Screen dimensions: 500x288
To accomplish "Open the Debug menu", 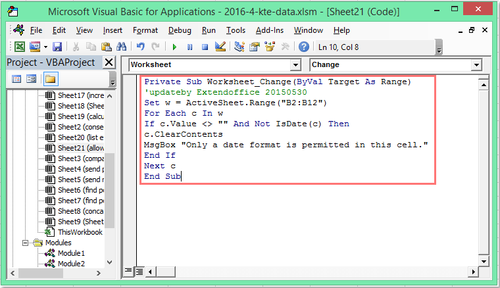I will pos(180,30).
